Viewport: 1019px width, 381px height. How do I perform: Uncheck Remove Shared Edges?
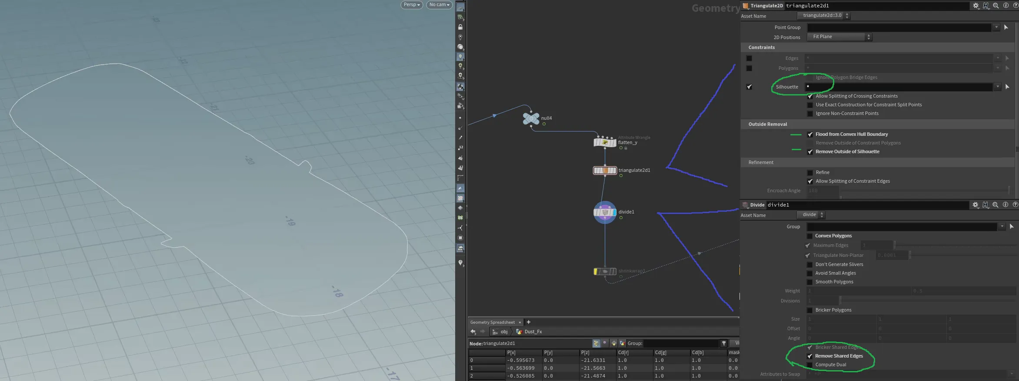(x=809, y=356)
